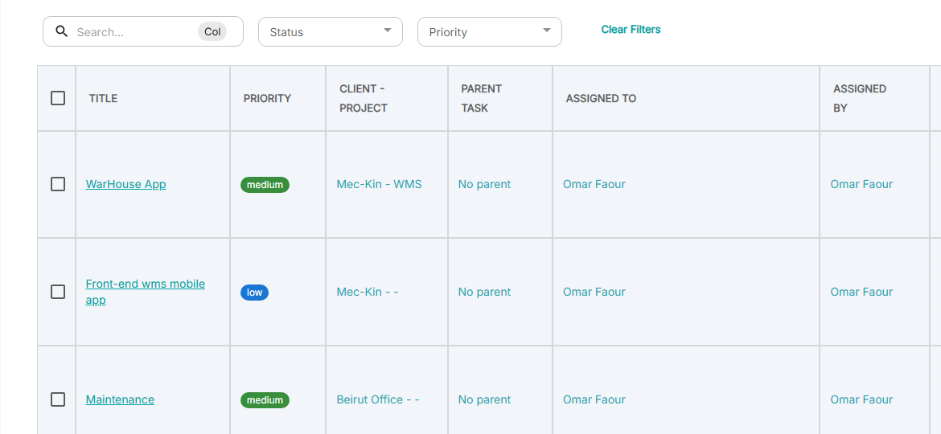The image size is (941, 434).
Task: Check the WarHouse App row checkbox
Action: coord(58,184)
